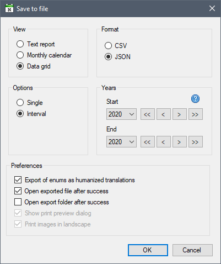Close the Save to file dialog
The height and width of the screenshot is (264, 221).
pos(212,8)
